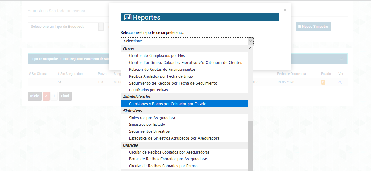Pick Certificados por Polizas option
This screenshot has height=171, width=371.
[x=148, y=90]
